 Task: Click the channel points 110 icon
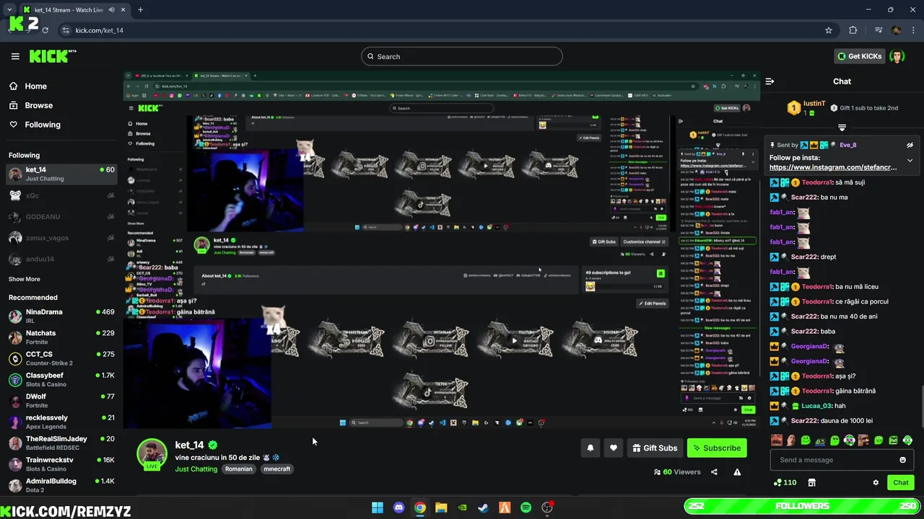pyautogui.click(x=785, y=482)
